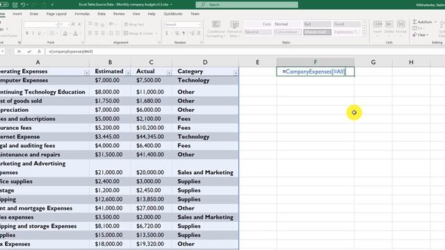Switch to the Data tab

pos(102,14)
